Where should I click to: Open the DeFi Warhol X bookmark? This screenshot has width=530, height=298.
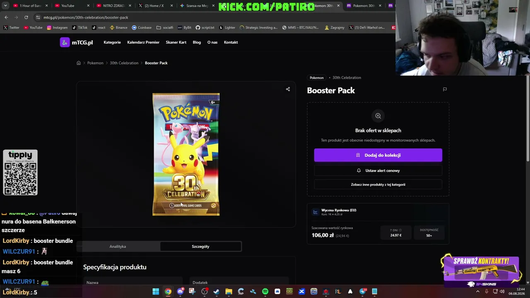(x=367, y=28)
